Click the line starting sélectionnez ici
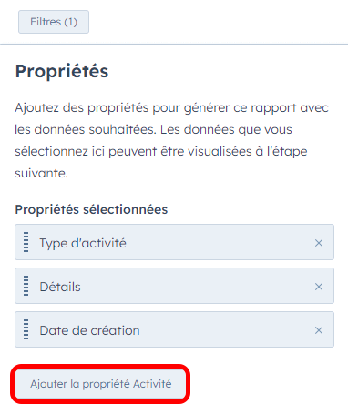 pyautogui.click(x=161, y=152)
